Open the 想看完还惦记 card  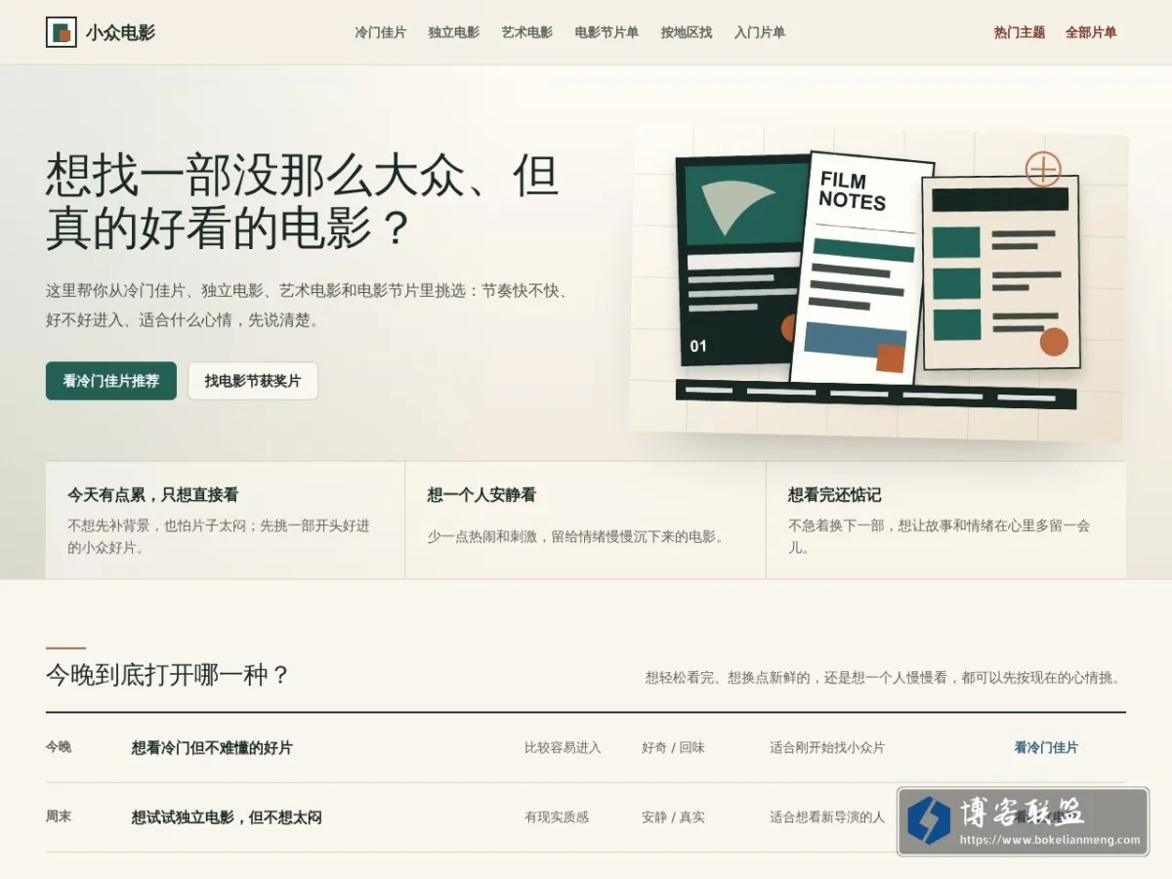pyautogui.click(x=946, y=520)
